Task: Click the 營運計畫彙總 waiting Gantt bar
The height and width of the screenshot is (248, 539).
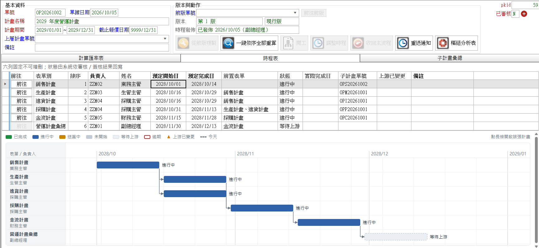Action: [x=396, y=237]
